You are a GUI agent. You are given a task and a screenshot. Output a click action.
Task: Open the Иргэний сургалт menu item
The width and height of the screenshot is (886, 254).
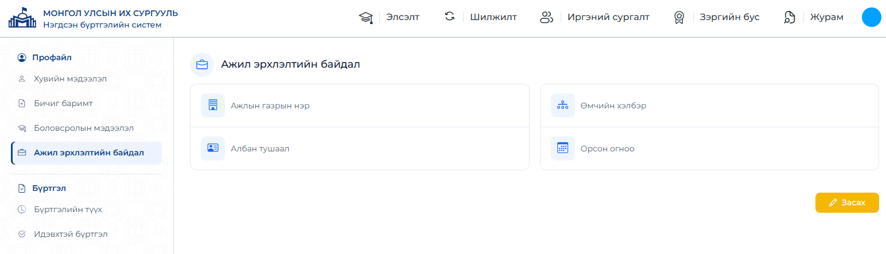[x=608, y=17]
